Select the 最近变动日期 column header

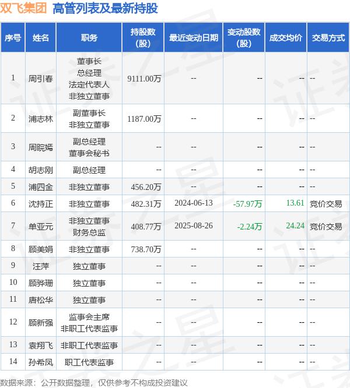click(x=194, y=38)
